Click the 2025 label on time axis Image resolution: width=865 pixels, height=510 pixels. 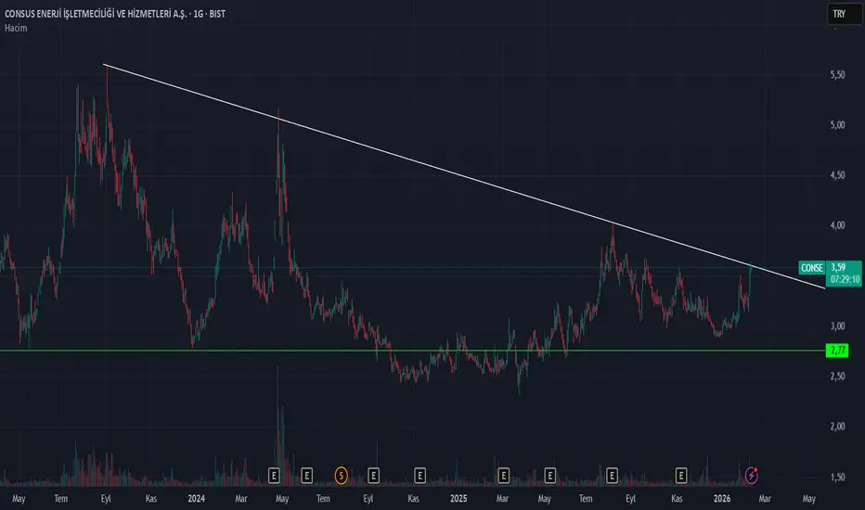458,499
